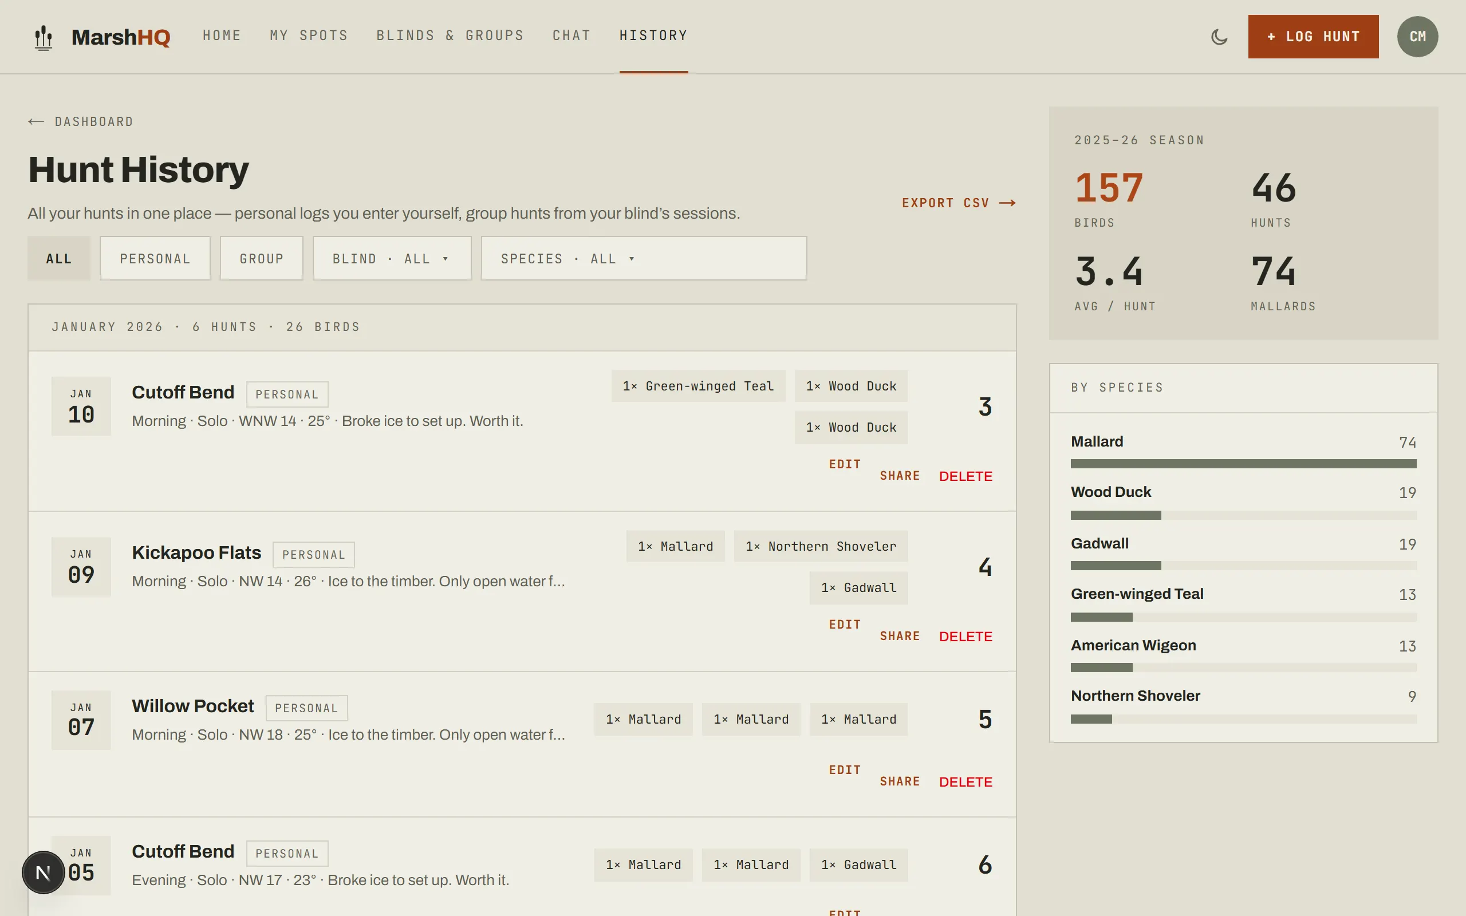Click the + Log Hunt button

(1313, 36)
